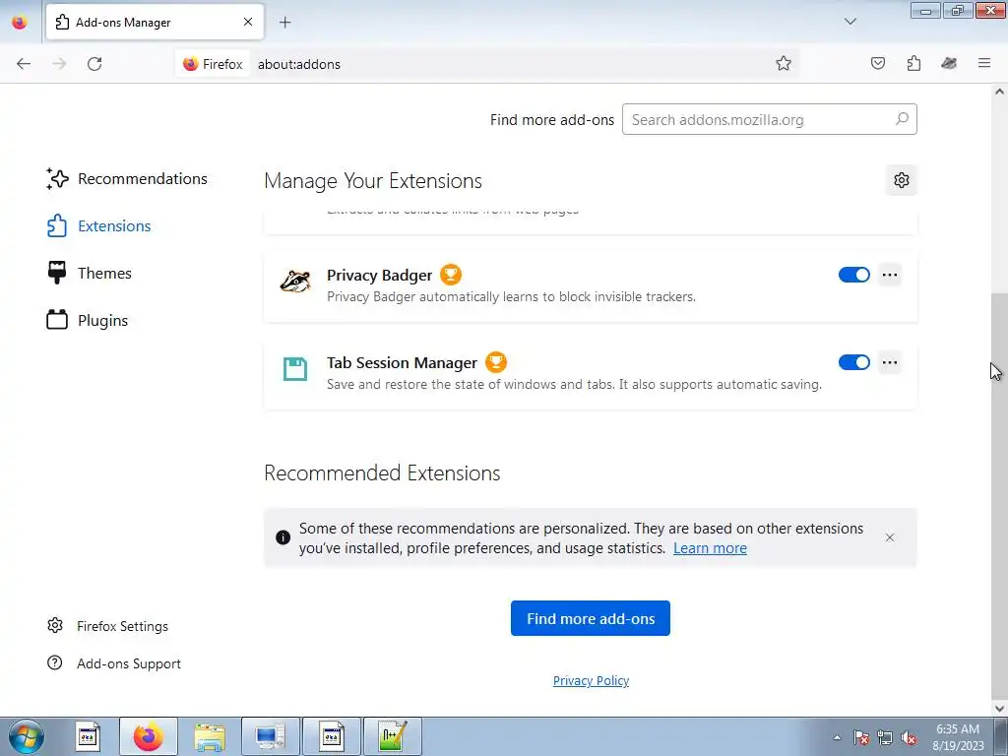This screenshot has width=1008, height=756.
Task: Open Firefox Settings link
Action: pos(108,626)
